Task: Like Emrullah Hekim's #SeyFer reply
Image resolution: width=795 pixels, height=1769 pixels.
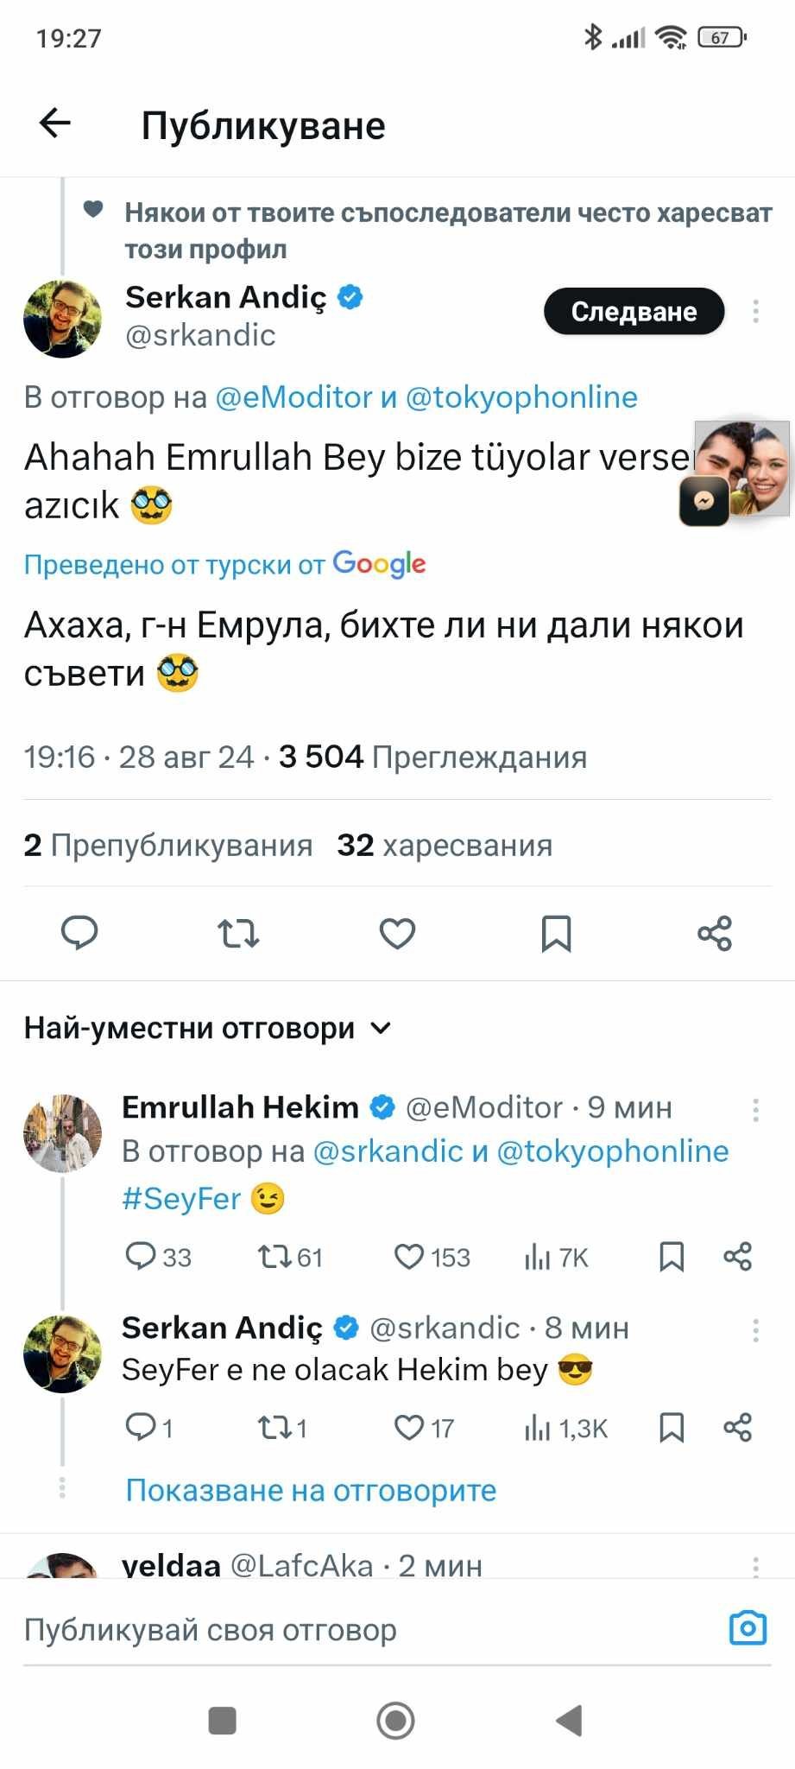Action: (409, 1257)
